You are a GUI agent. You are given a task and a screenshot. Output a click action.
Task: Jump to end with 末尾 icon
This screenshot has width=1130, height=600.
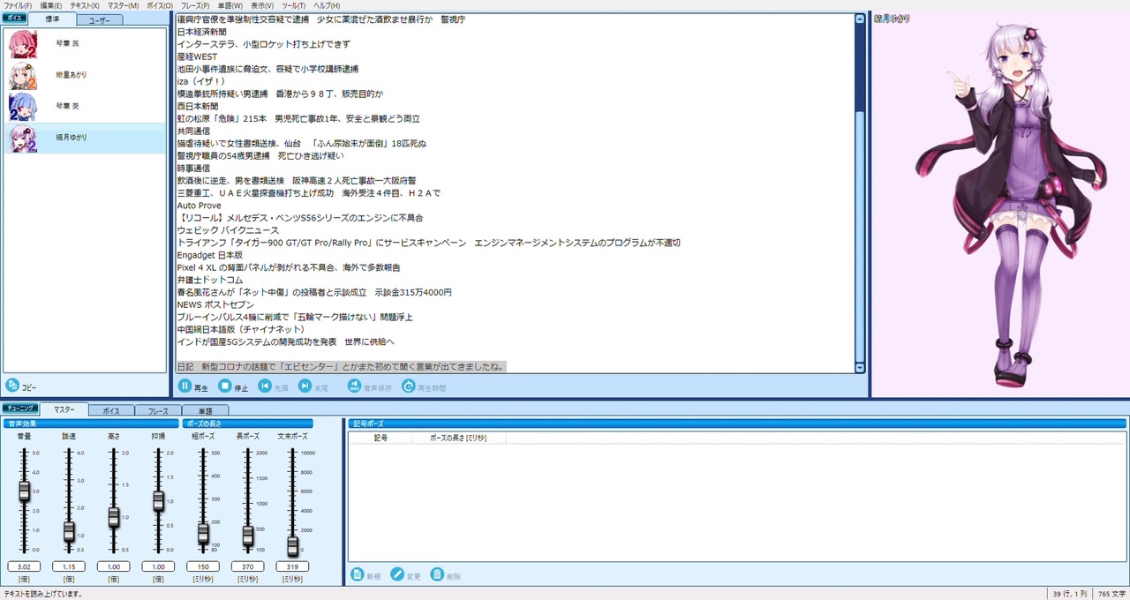305,386
